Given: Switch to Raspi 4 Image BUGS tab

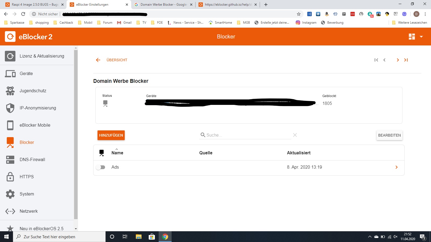Looking at the screenshot, I should [35, 5].
